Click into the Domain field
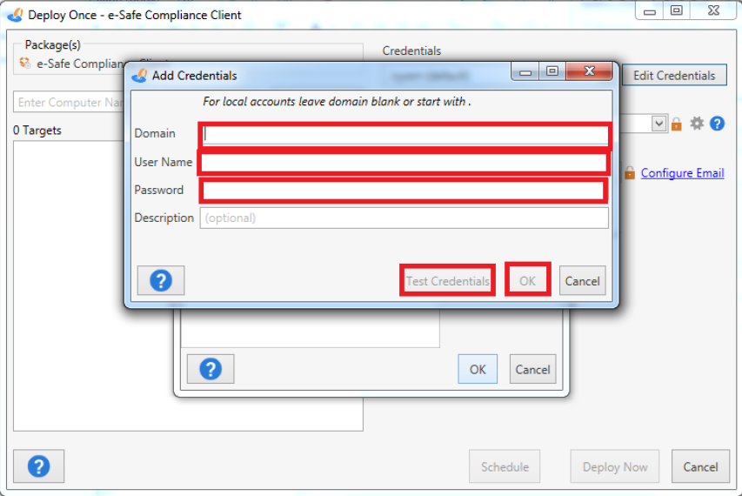 (x=405, y=134)
